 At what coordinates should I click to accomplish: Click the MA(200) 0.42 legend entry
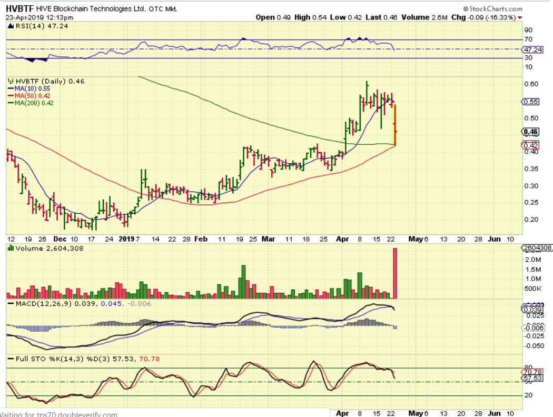pyautogui.click(x=31, y=103)
